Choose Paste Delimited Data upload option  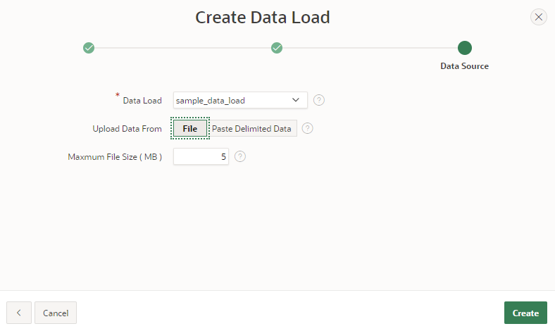pyautogui.click(x=251, y=128)
